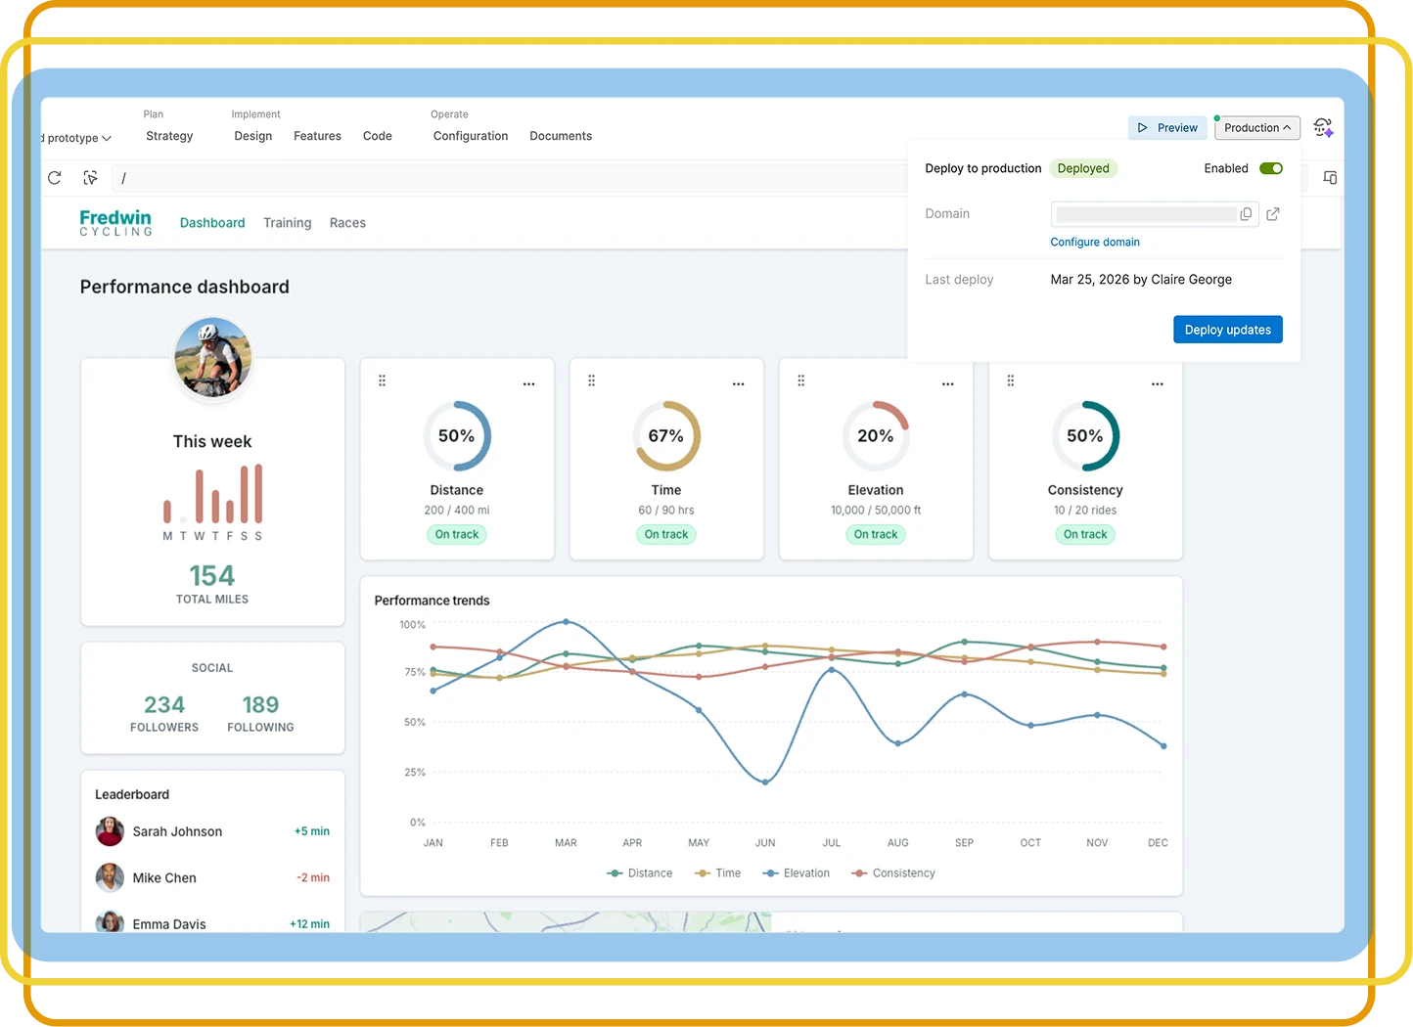Click the 154 total miles value
Image resolution: width=1413 pixels, height=1027 pixels.
[x=212, y=576]
